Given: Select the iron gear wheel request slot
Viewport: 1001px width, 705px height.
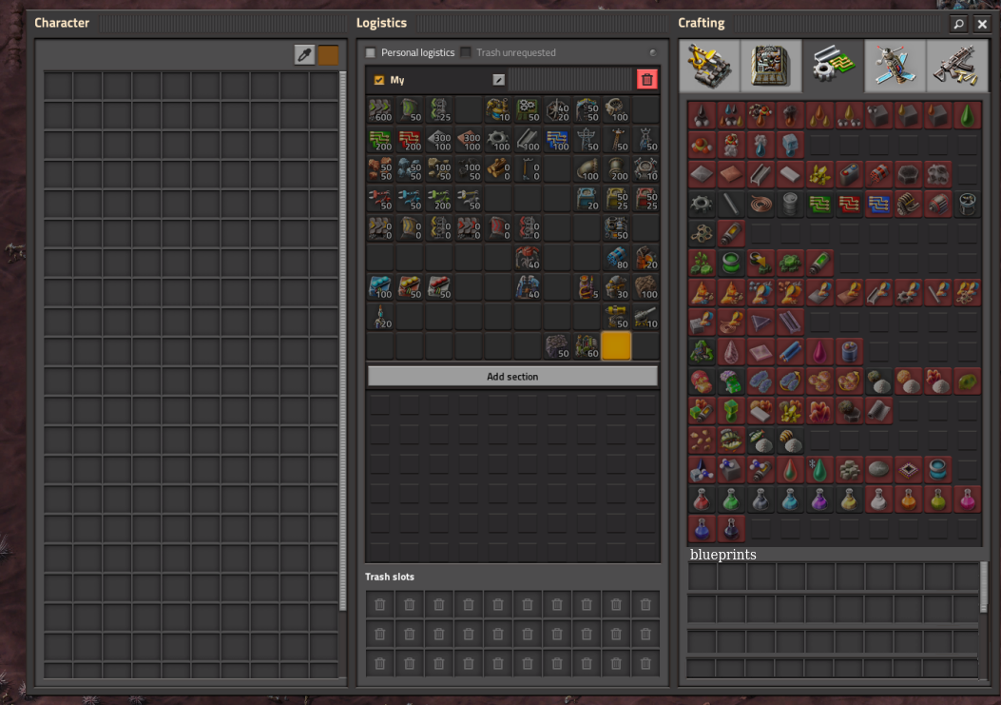Looking at the screenshot, I should pyautogui.click(x=498, y=139).
